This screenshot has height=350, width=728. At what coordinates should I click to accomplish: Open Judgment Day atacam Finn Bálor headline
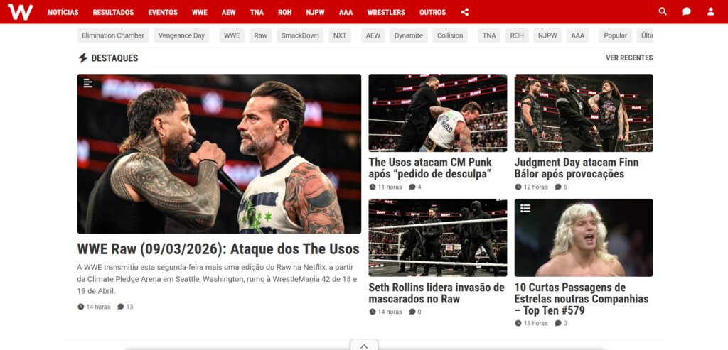576,168
